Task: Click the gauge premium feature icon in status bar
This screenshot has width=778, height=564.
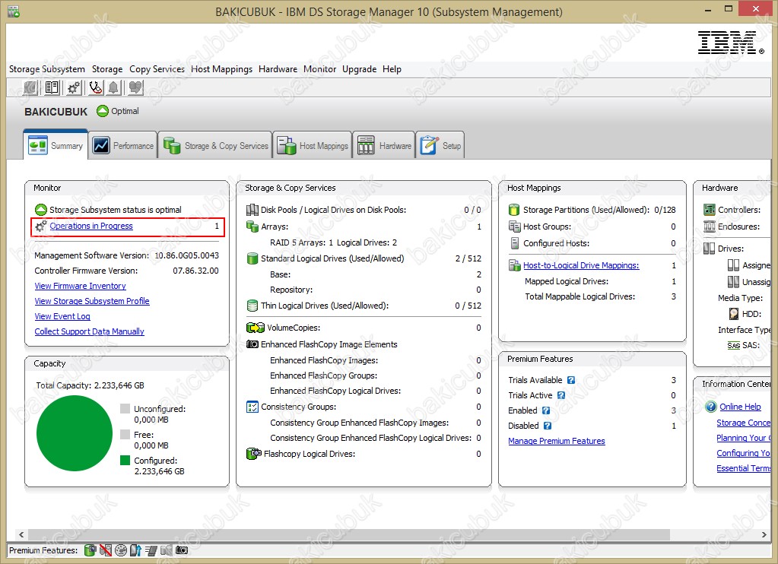Action: 121,550
